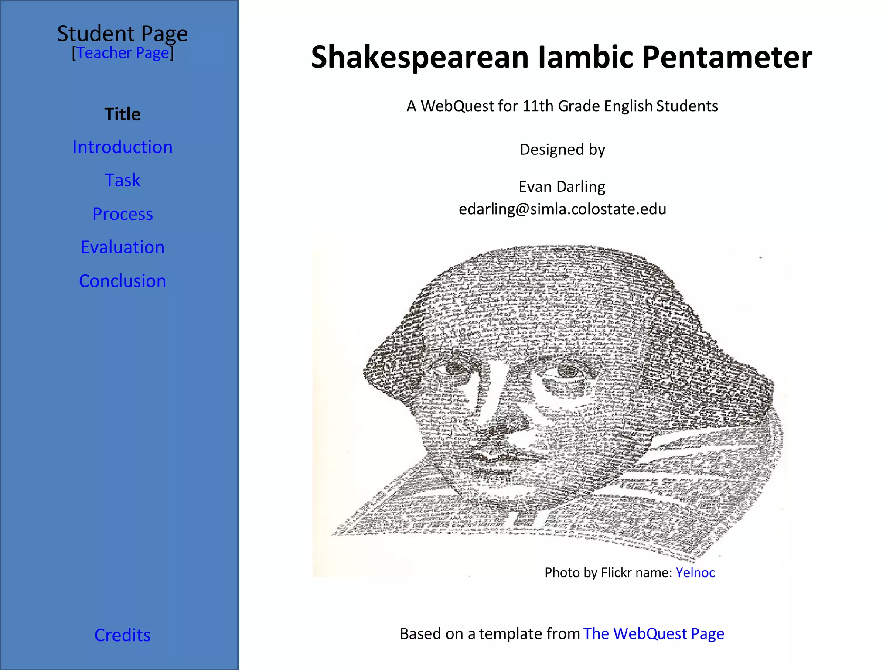Click the empty blue sidebar area
The image size is (893, 670).
[x=123, y=436]
